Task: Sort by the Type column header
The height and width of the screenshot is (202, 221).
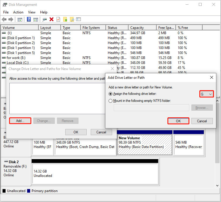Action: coord(71,28)
